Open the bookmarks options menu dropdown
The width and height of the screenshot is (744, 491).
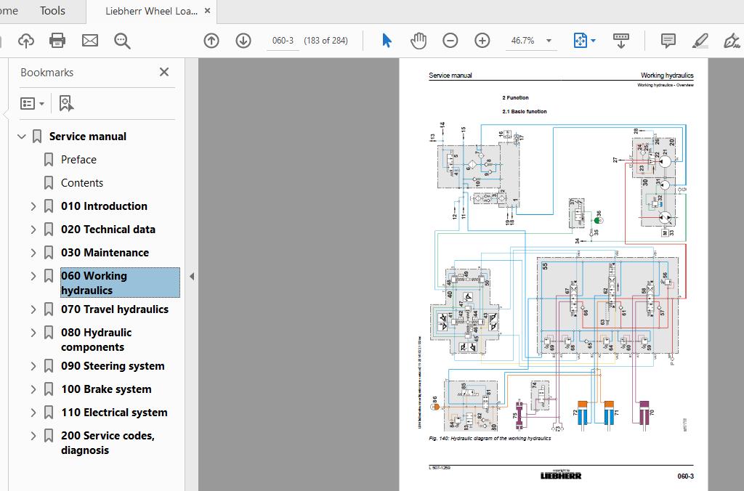(33, 104)
